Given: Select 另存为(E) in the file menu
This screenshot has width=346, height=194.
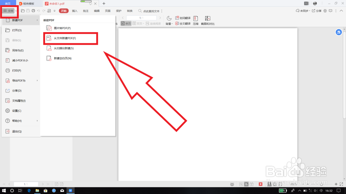Looking at the screenshot, I should [x=21, y=50].
